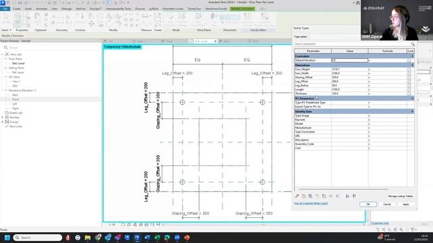Click OK in Family Types dialog
The width and height of the screenshot is (433, 243).
368,204
